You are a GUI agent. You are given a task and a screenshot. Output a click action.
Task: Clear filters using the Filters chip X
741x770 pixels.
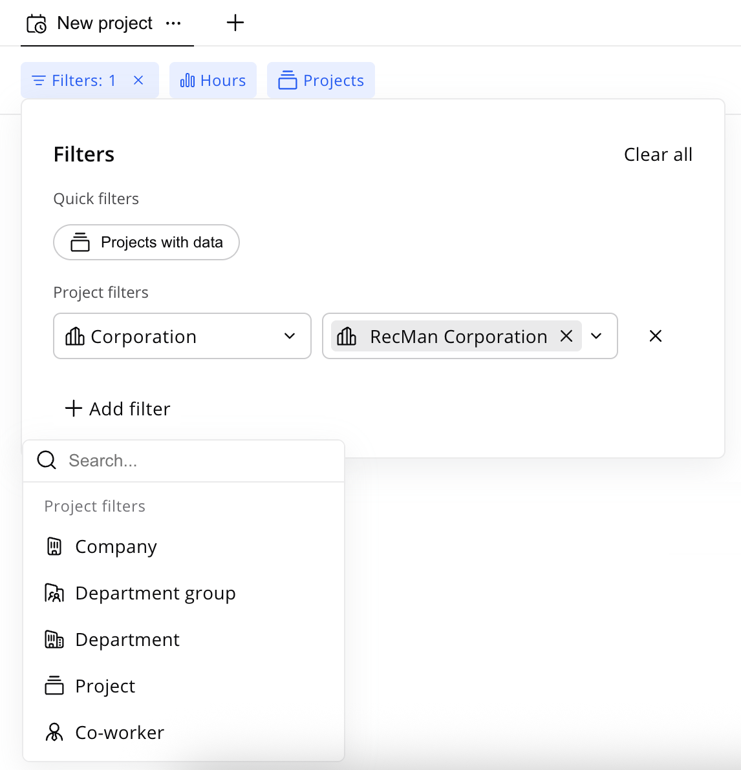coord(138,80)
